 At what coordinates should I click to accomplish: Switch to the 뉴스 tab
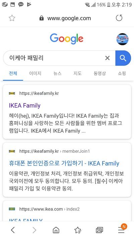pyautogui.click(x=57, y=74)
